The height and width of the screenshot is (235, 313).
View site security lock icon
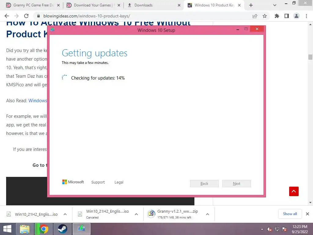point(39,16)
